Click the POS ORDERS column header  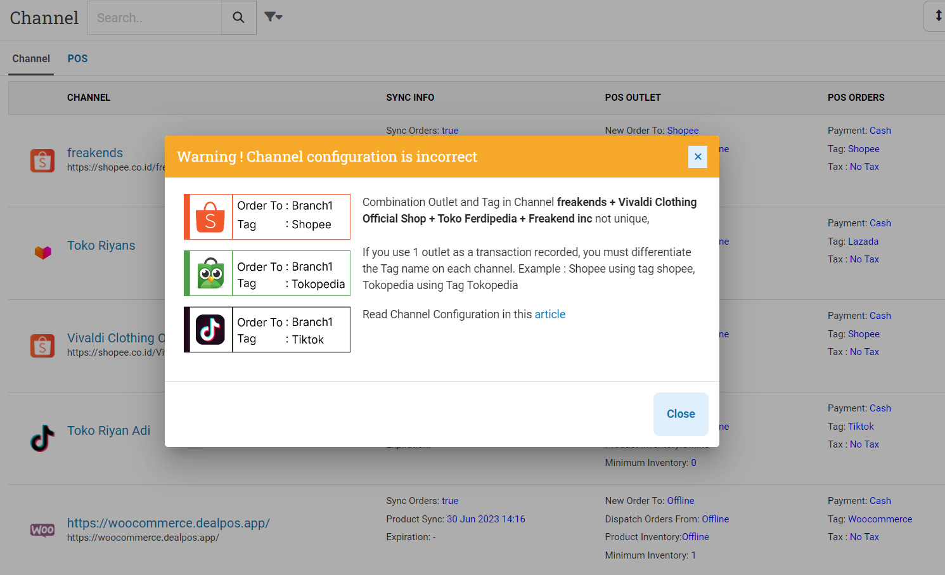click(x=856, y=98)
